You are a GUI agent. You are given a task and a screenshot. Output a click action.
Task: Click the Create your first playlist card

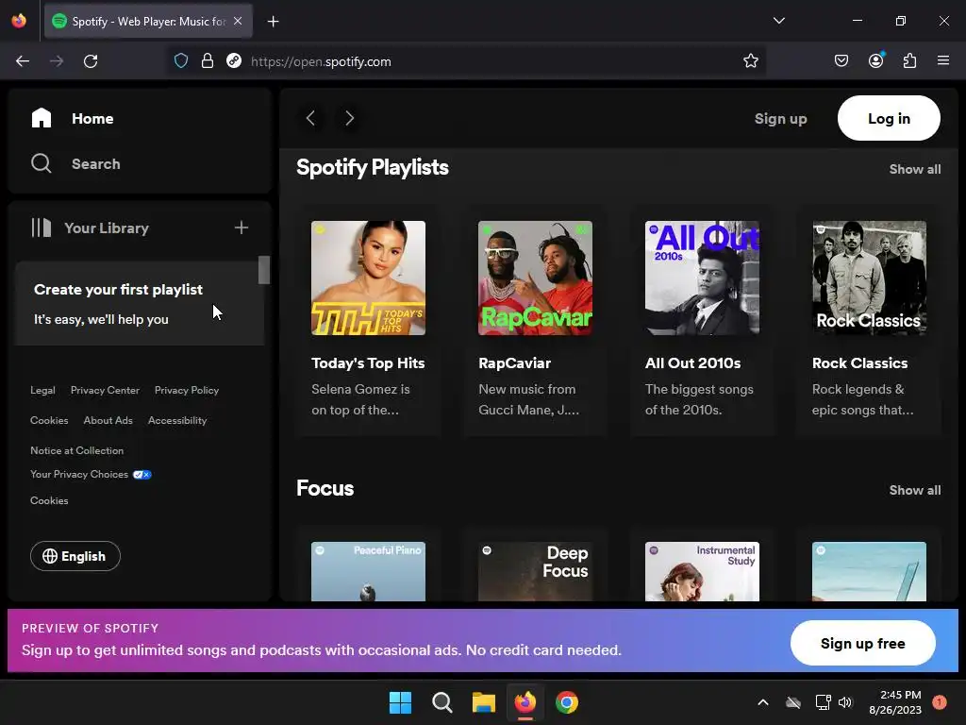tap(140, 303)
